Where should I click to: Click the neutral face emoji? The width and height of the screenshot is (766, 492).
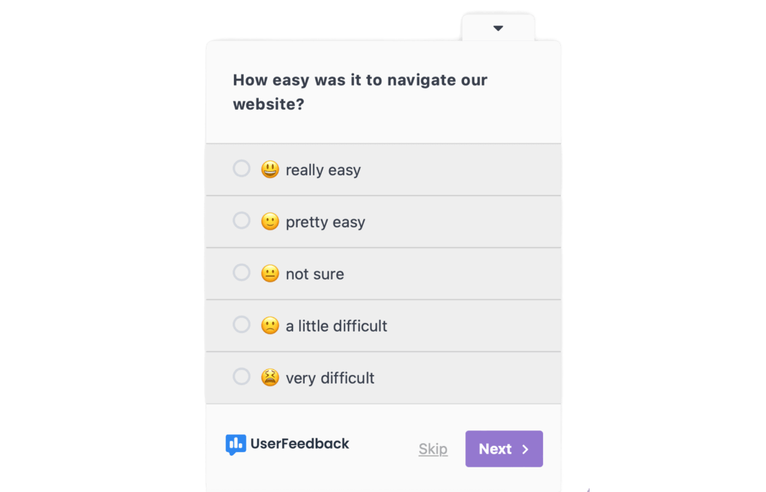click(x=270, y=273)
